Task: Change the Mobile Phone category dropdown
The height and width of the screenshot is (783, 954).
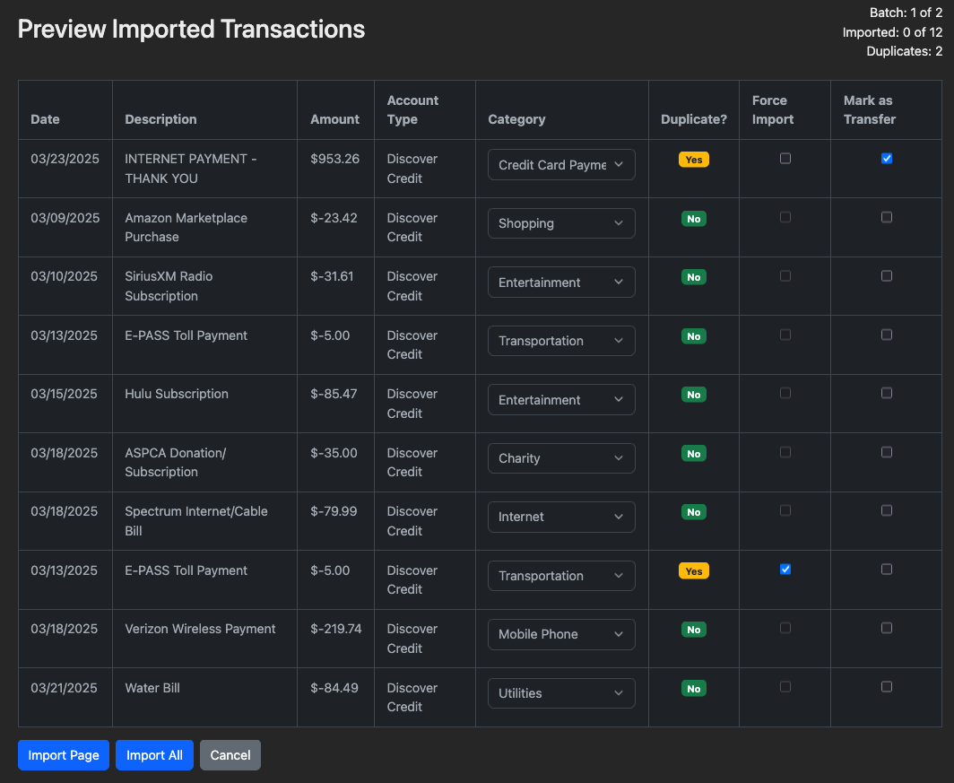Action: click(x=561, y=634)
